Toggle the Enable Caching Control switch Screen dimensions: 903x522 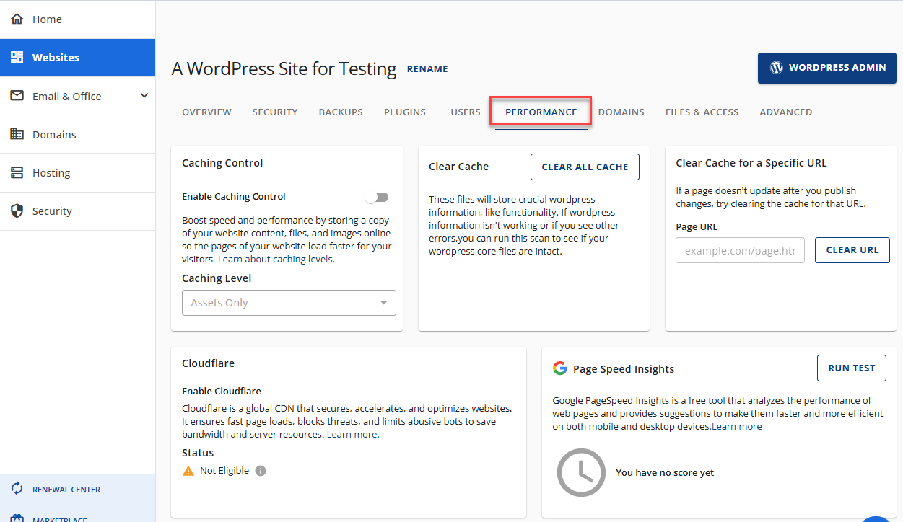[x=377, y=197]
